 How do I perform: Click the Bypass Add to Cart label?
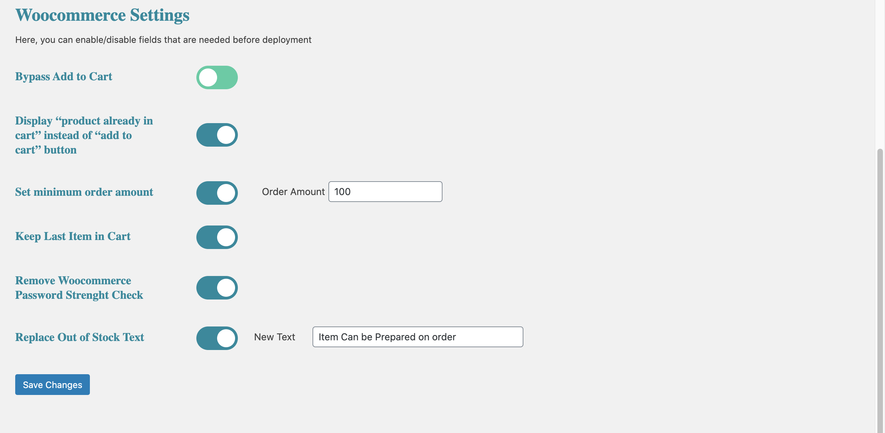pos(64,76)
